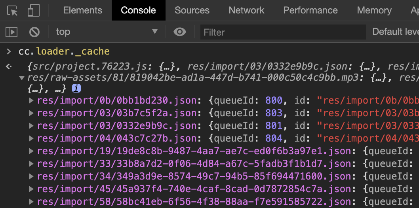This screenshot has height=208, width=419.
Task: Open the Memory tab
Action: pos(374,11)
